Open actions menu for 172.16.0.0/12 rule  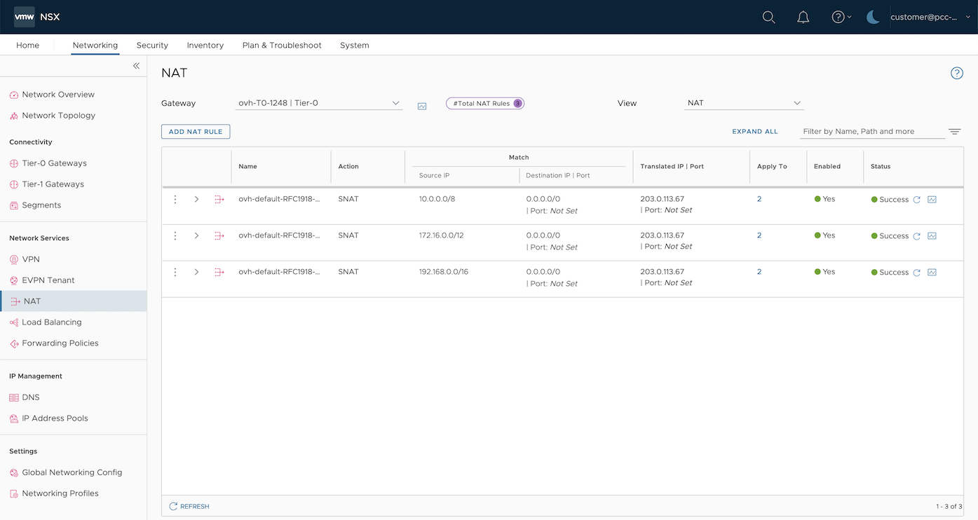point(175,236)
